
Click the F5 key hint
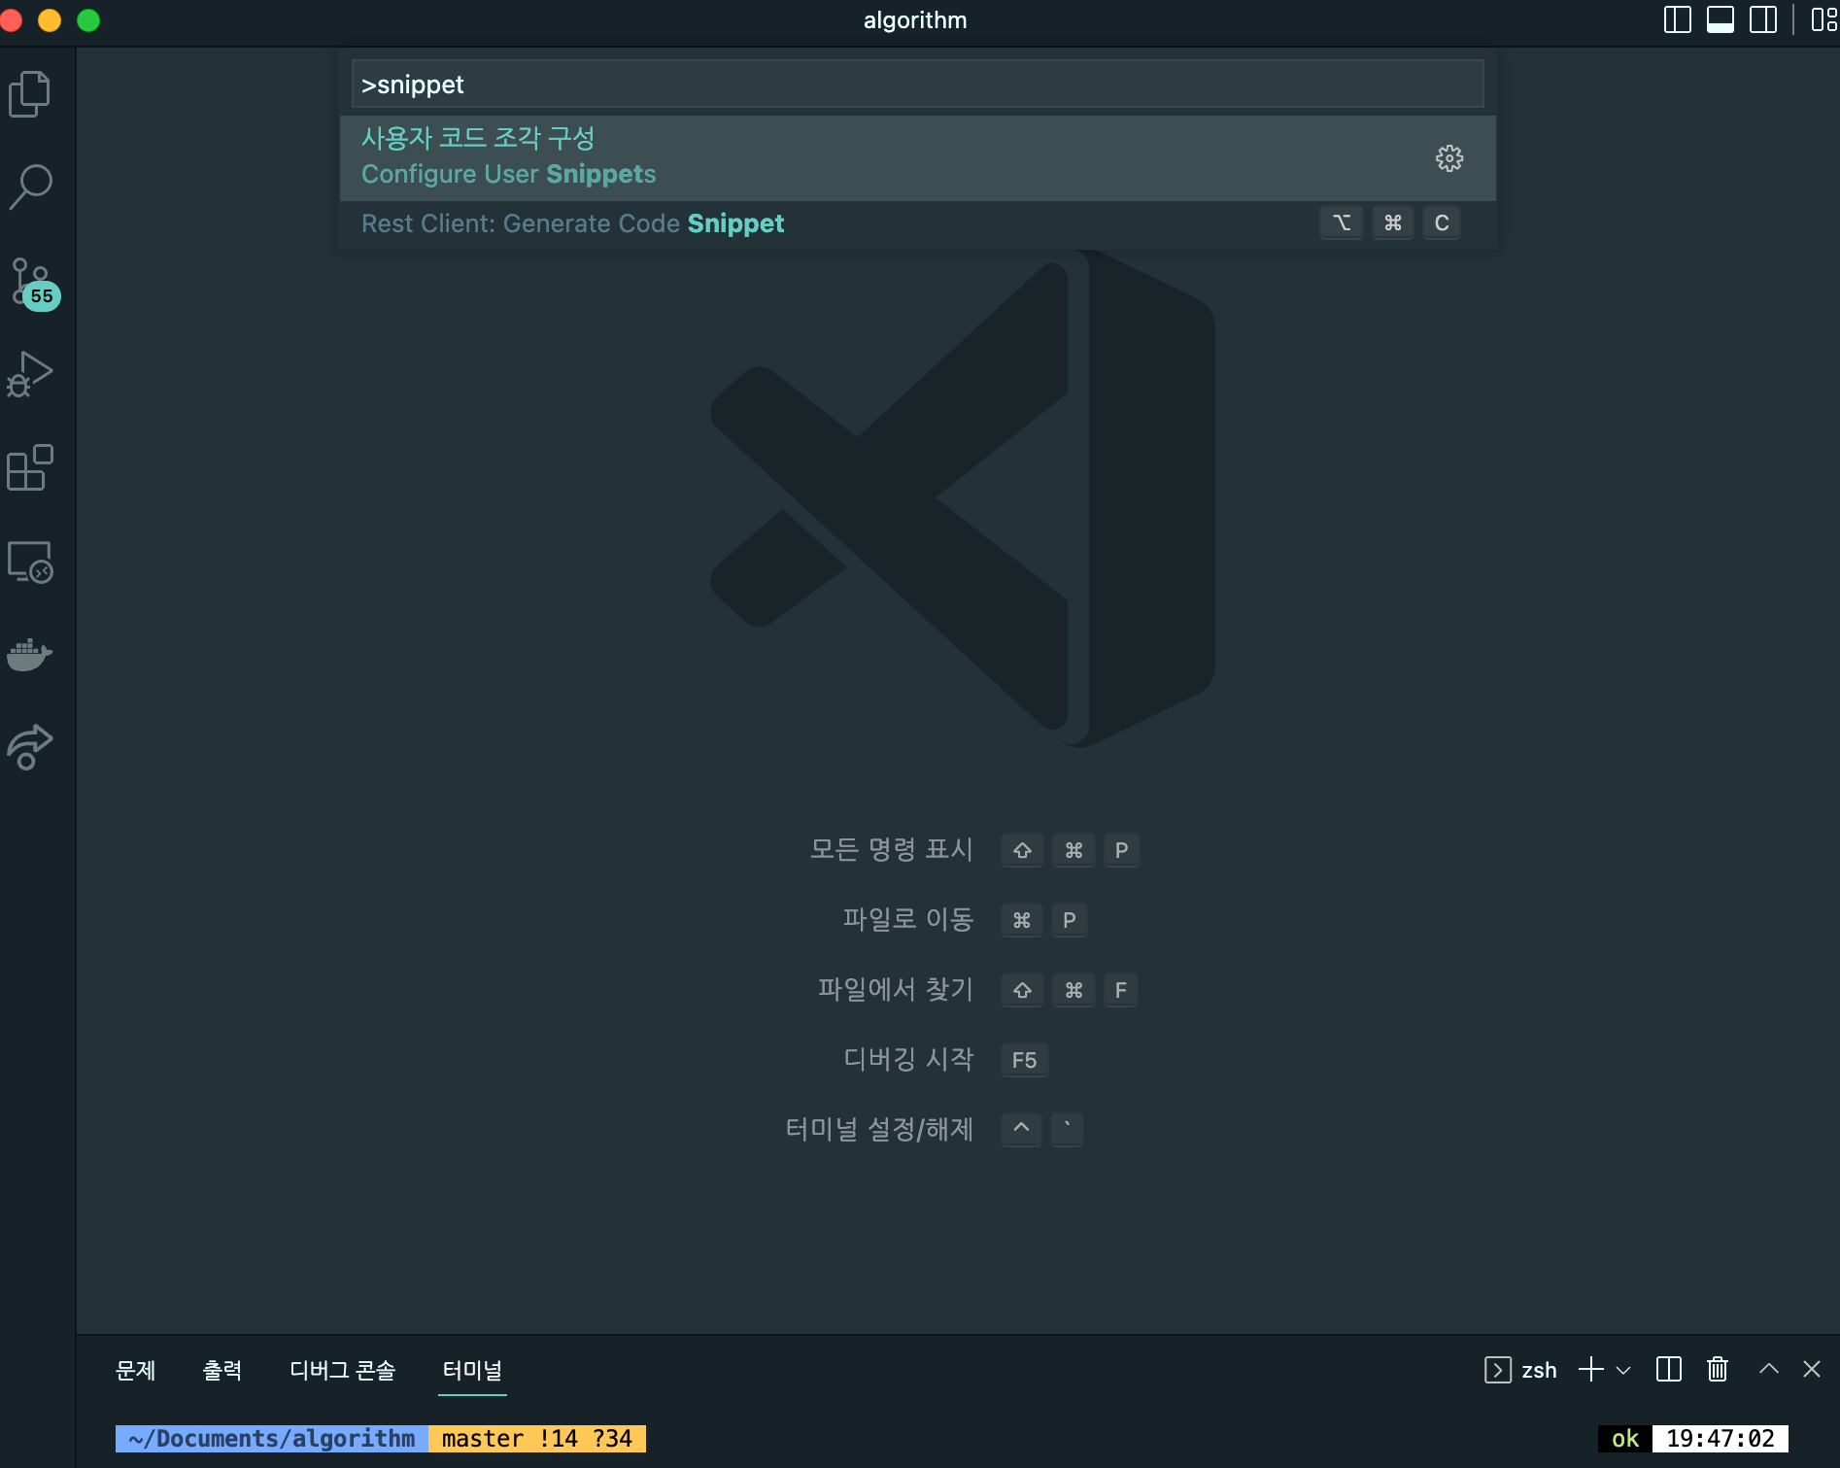pos(1024,1060)
